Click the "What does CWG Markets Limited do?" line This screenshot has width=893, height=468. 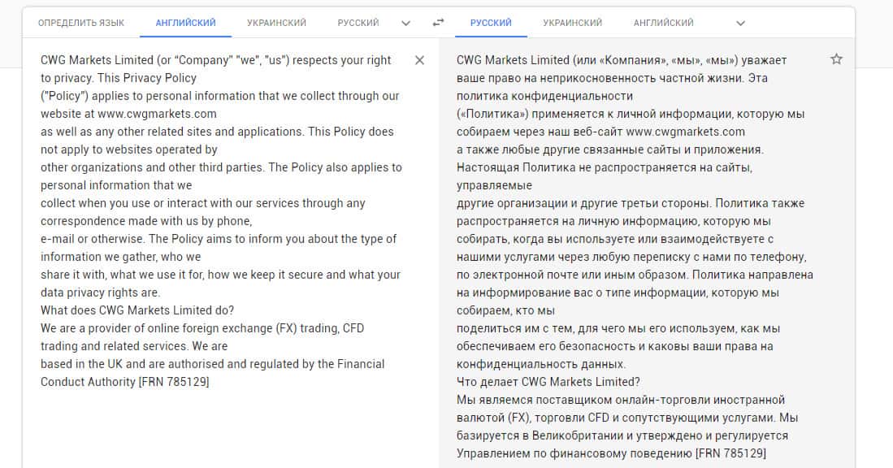[x=137, y=310]
